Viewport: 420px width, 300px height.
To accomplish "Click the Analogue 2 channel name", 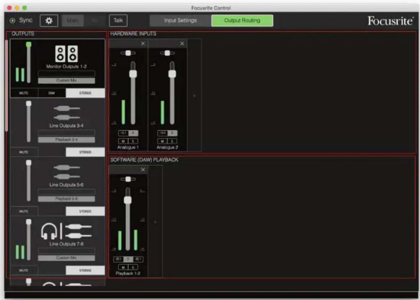I will (167, 148).
